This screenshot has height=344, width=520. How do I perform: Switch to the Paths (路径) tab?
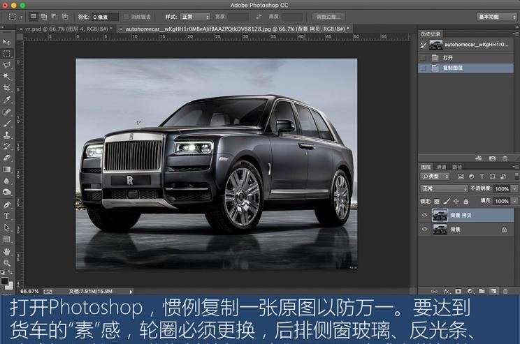point(457,167)
